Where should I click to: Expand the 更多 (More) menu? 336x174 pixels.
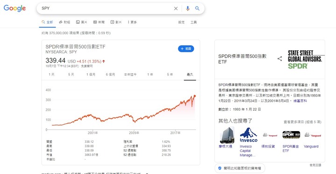pyautogui.click(x=132, y=22)
